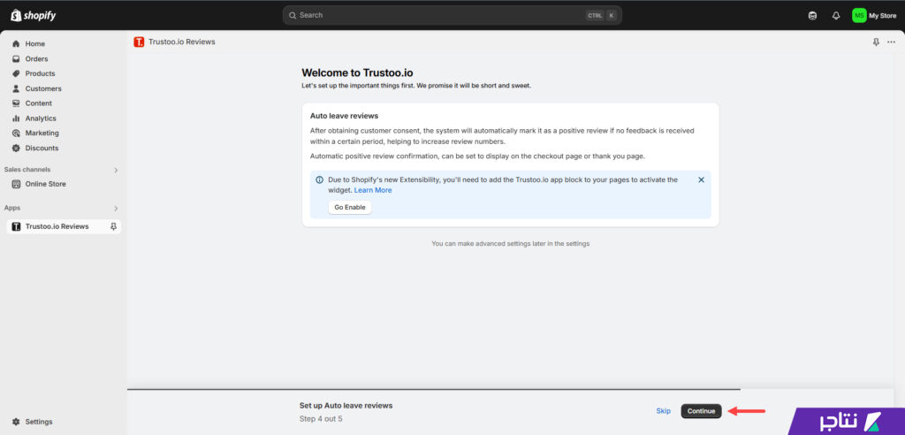Unpin Trustoo.io Reviews from sidebar
This screenshot has width=905, height=435.
click(113, 226)
